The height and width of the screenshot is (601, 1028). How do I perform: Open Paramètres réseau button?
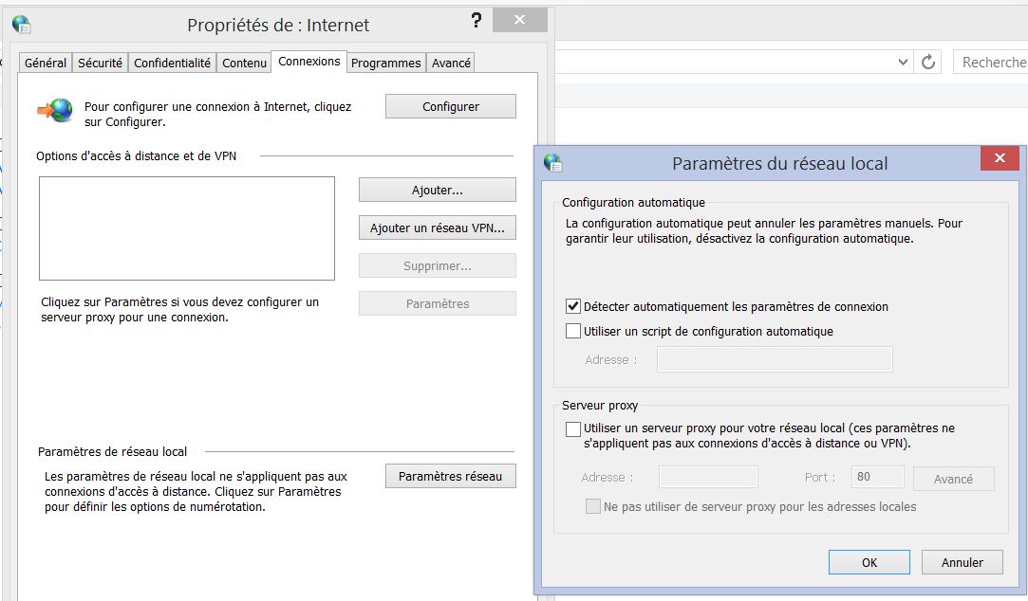[x=451, y=476]
